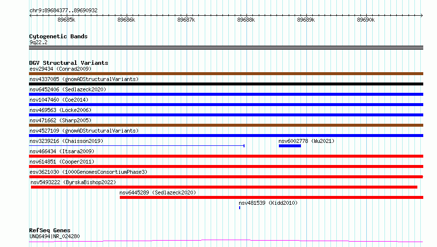
Task: Click the nsv4337085 (gnomADStructuralVariants) label
Action: (x=84, y=79)
